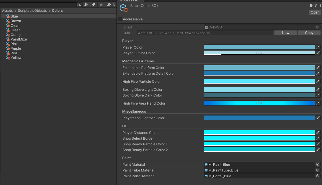Open the High Five Area Hand Color swatch
This screenshot has width=322, height=185.
tap(259, 103)
